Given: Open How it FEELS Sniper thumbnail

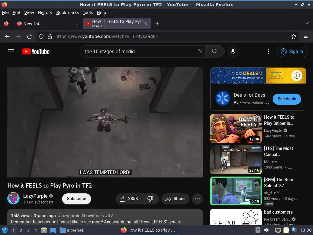Looking at the screenshot, I should coord(236,129).
